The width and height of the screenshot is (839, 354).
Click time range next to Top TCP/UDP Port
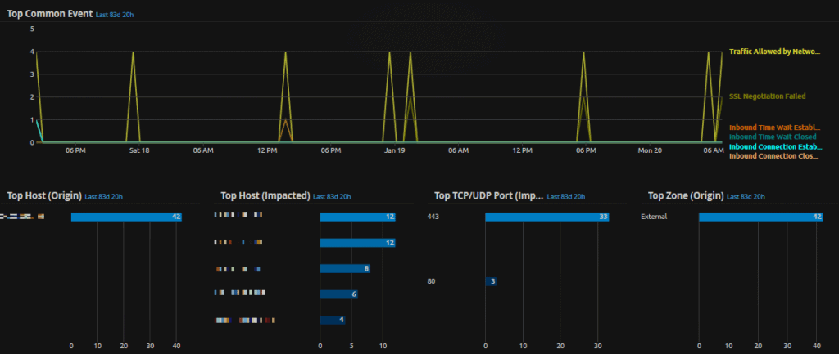tap(565, 197)
